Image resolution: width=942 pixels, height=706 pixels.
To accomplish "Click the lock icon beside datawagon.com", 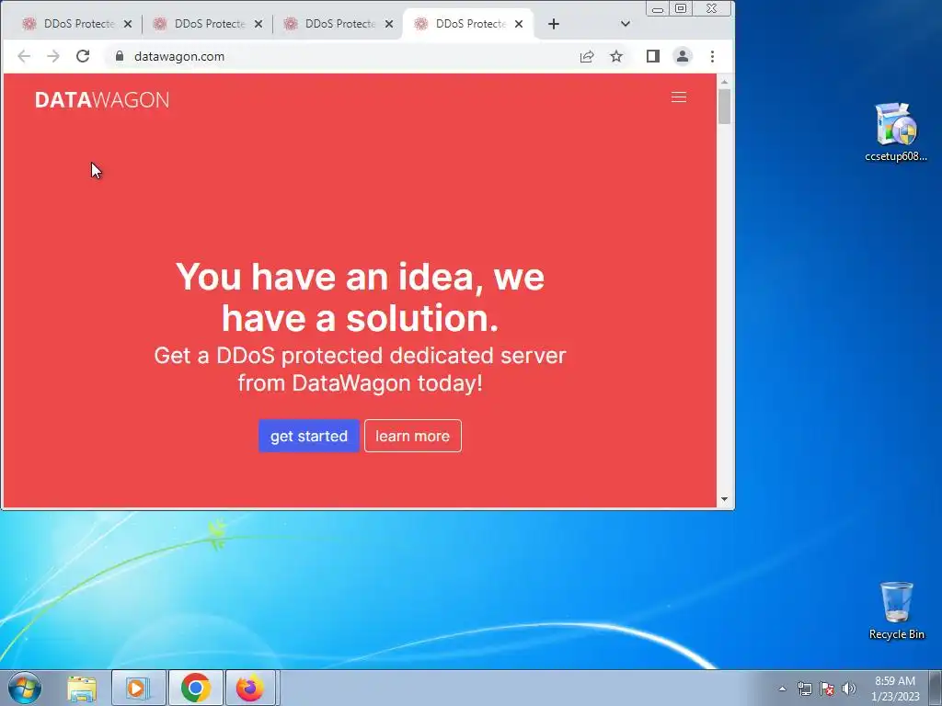I will [x=120, y=56].
